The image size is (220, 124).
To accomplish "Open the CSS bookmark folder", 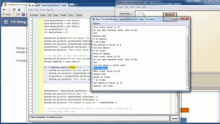I will tap(16, 14).
